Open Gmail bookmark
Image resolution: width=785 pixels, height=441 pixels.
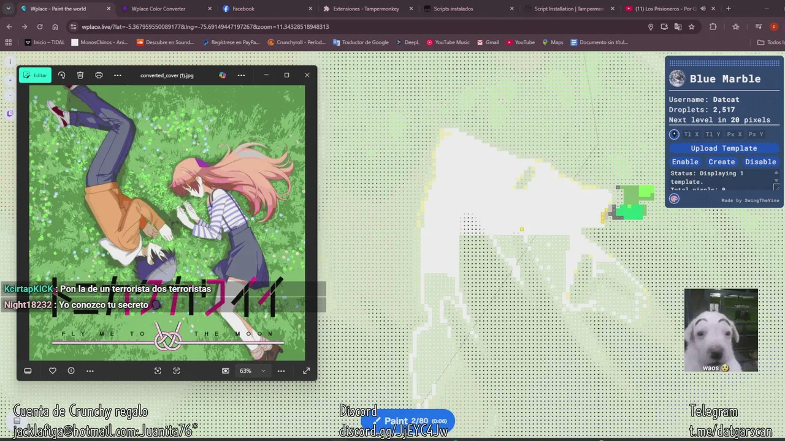(488, 42)
